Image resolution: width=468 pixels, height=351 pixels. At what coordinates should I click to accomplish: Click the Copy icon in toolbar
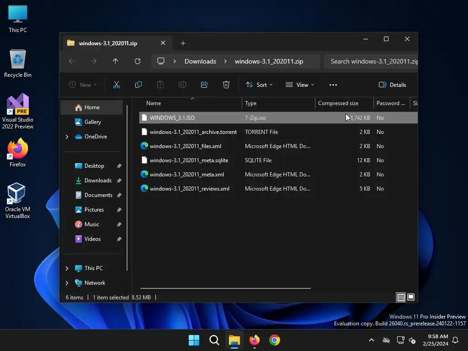pyautogui.click(x=138, y=85)
